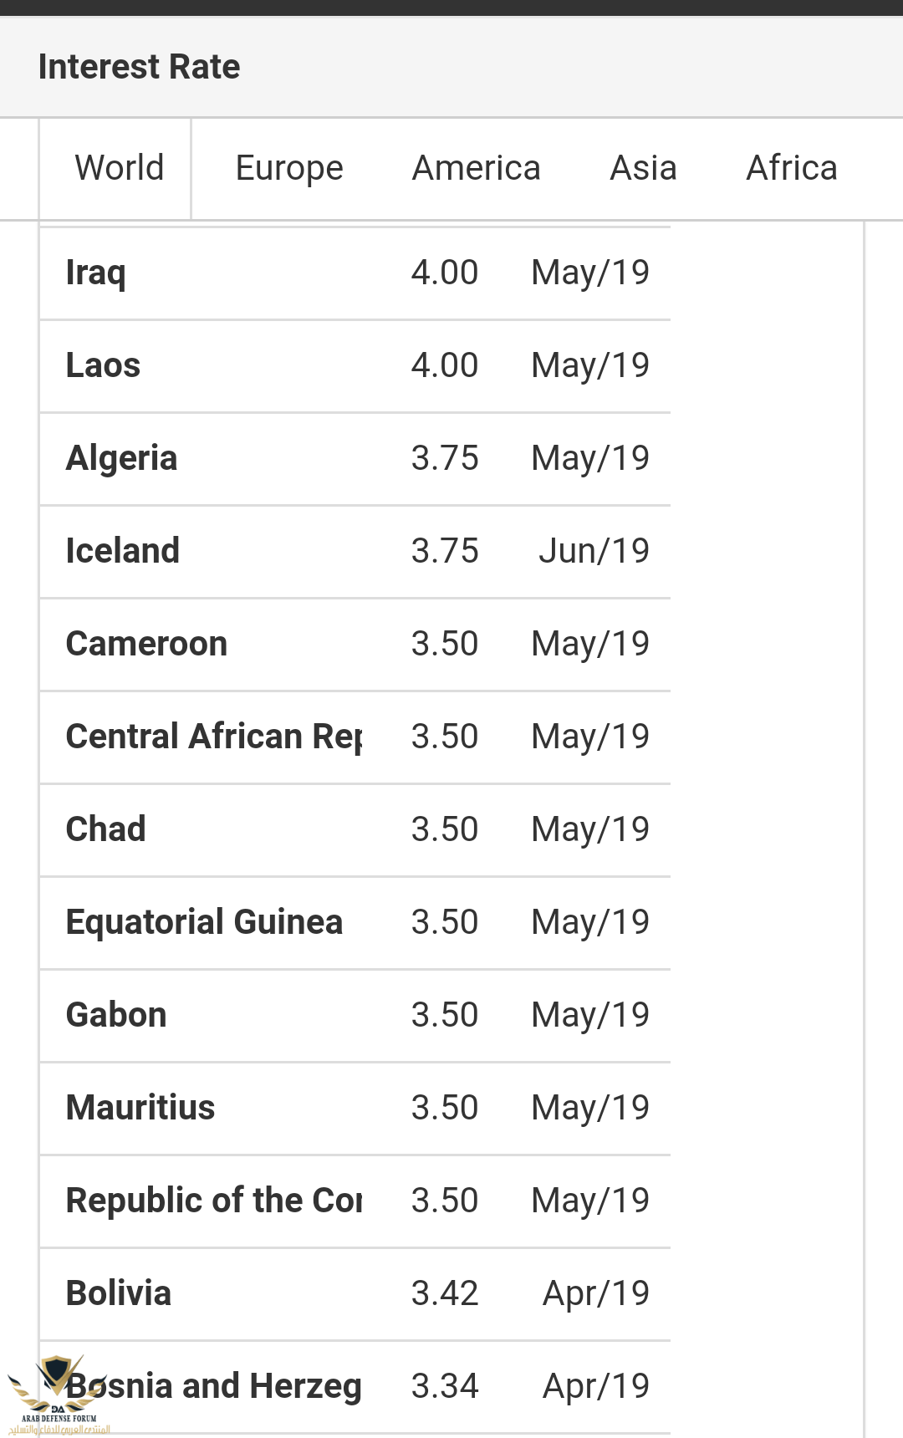Open the Europe tab
The width and height of the screenshot is (903, 1438).
pos(289,168)
